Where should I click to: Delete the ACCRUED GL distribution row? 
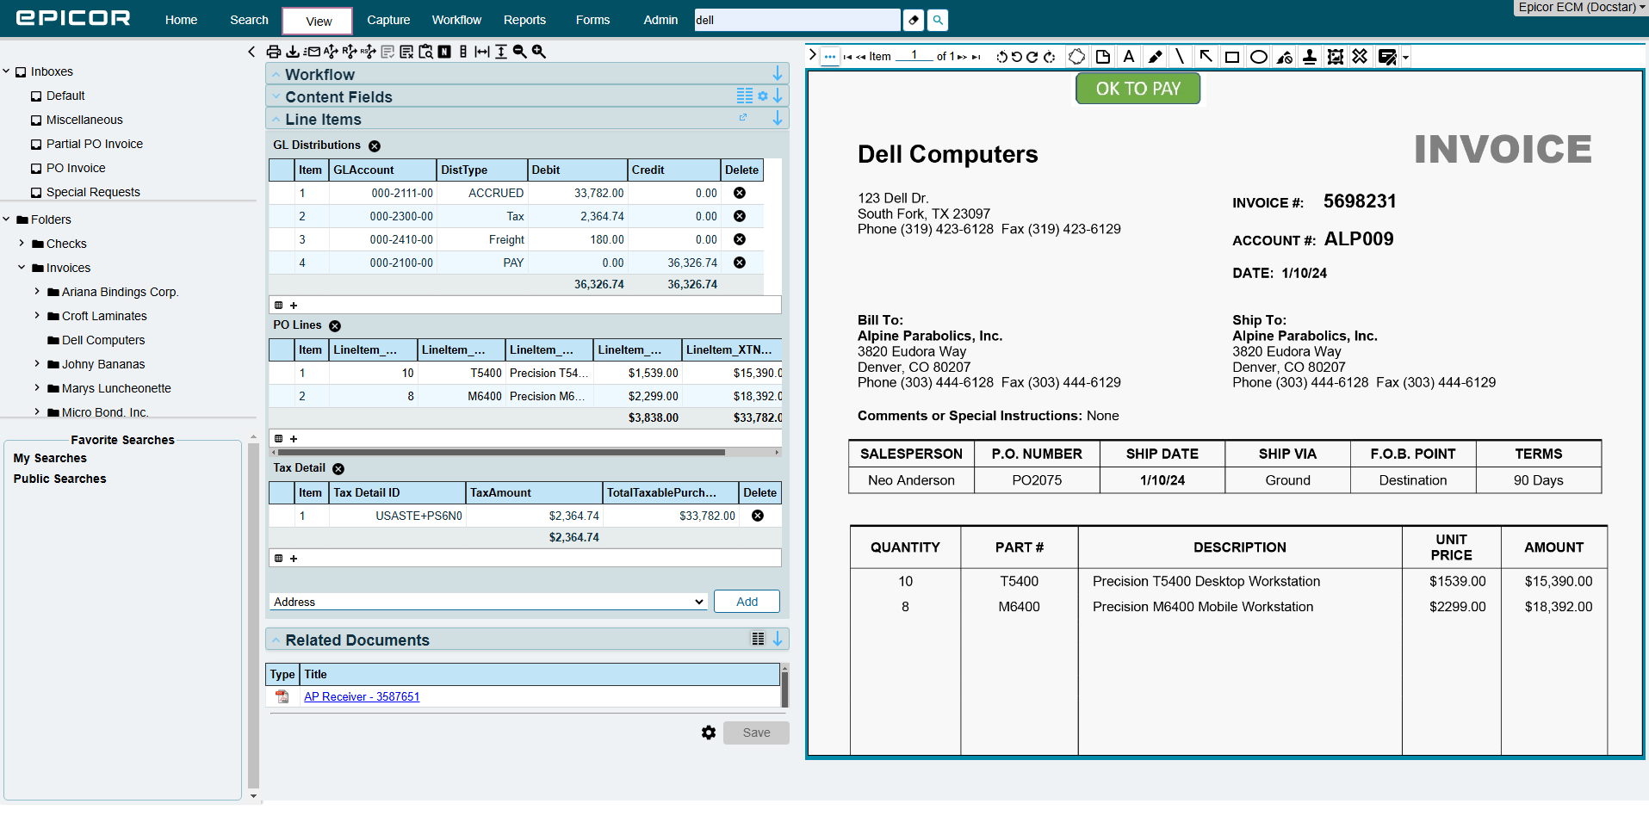click(x=740, y=193)
